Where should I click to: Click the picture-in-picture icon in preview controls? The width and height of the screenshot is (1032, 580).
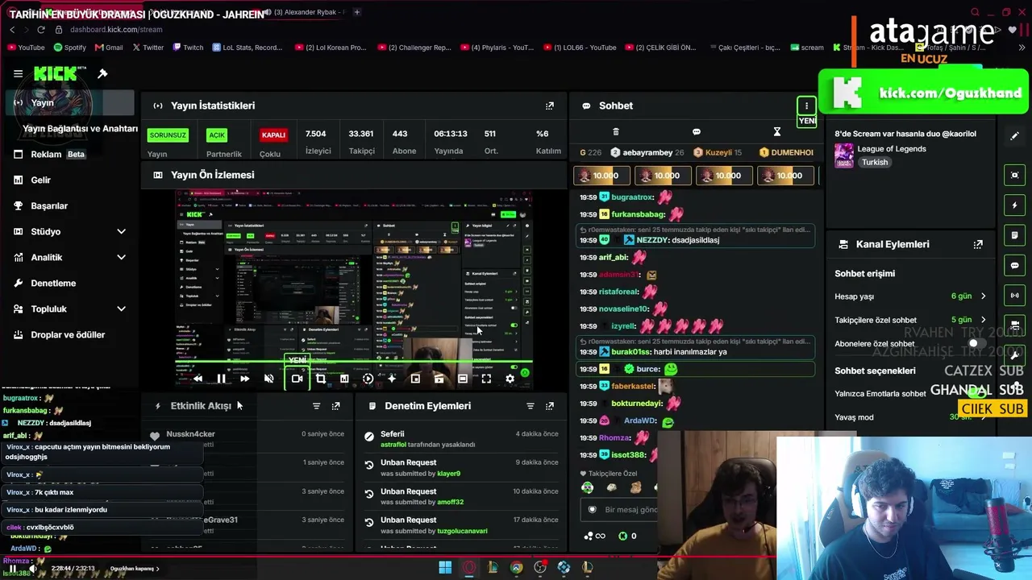click(415, 379)
